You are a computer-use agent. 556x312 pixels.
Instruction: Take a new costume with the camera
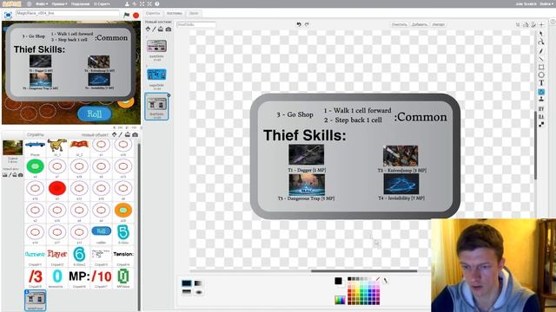click(x=168, y=29)
